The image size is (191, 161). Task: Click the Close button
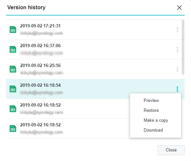[171, 150]
